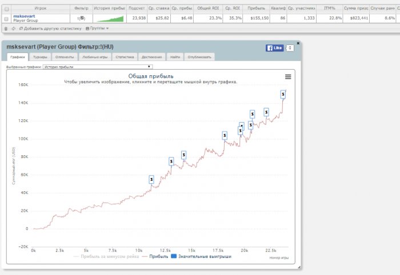Screen dimensions: 400x275
Task: Open the Статистика tab
Action: click(x=125, y=57)
